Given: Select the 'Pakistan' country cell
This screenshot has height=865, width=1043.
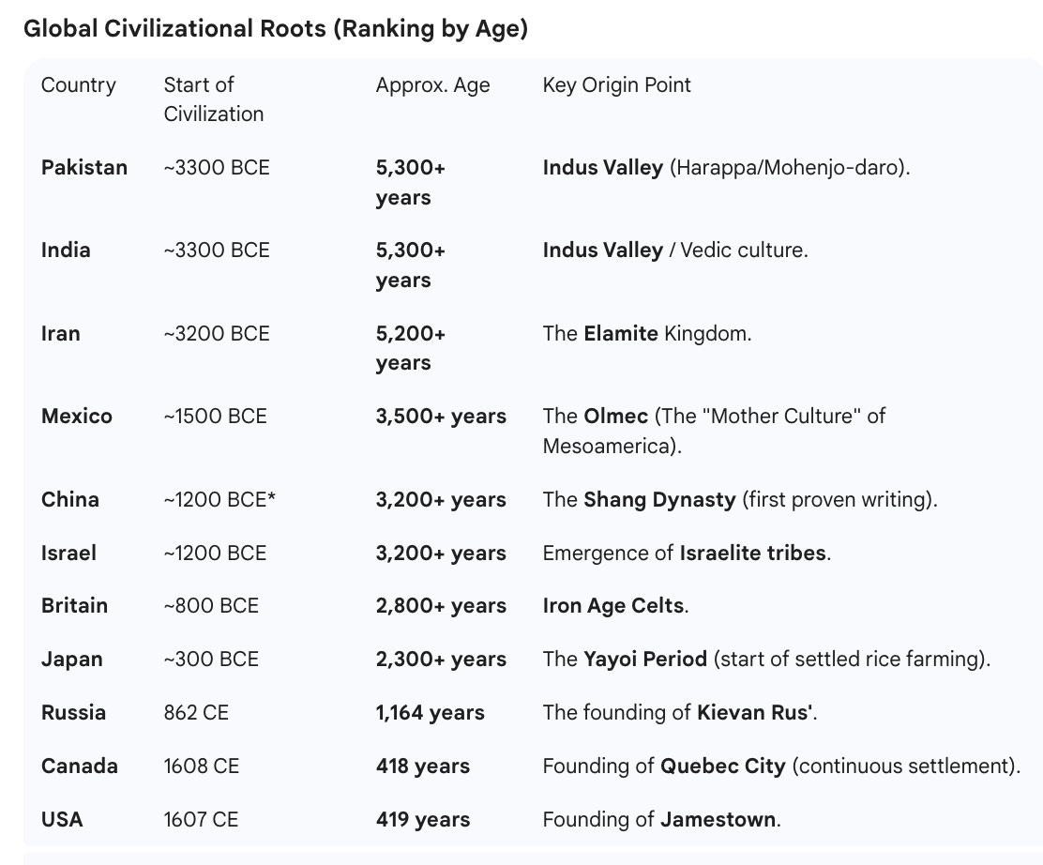Looking at the screenshot, I should [84, 168].
